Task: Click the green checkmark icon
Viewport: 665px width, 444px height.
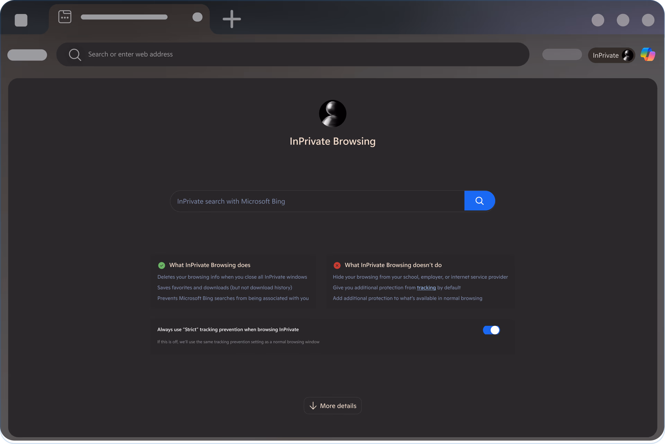Action: 161,265
